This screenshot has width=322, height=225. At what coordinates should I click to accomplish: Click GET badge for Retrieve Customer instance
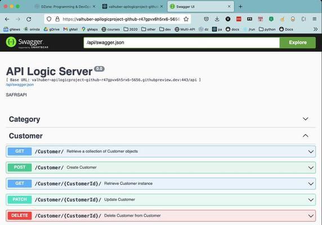(20, 183)
